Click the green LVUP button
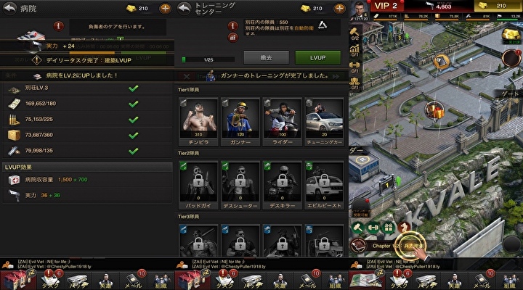Screen dimensions: 523x290 [x=318, y=57]
